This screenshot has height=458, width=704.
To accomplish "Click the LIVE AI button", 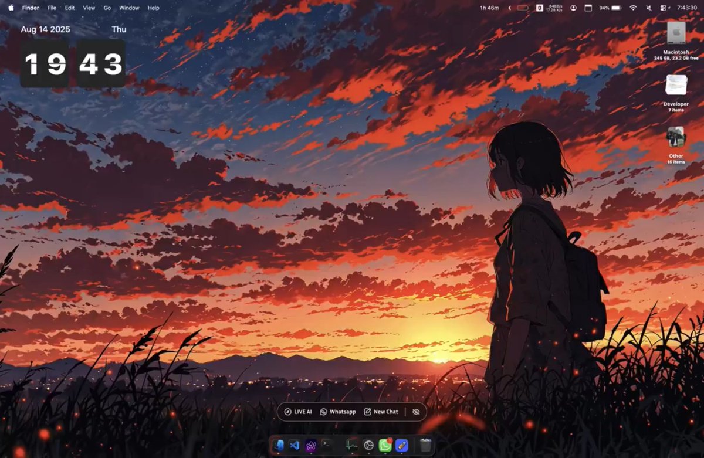I will click(298, 412).
